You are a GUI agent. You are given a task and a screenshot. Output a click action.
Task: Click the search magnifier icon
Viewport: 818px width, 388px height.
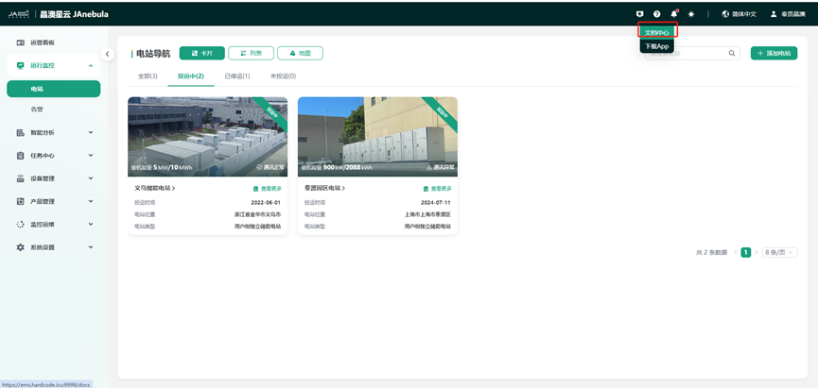coord(732,54)
